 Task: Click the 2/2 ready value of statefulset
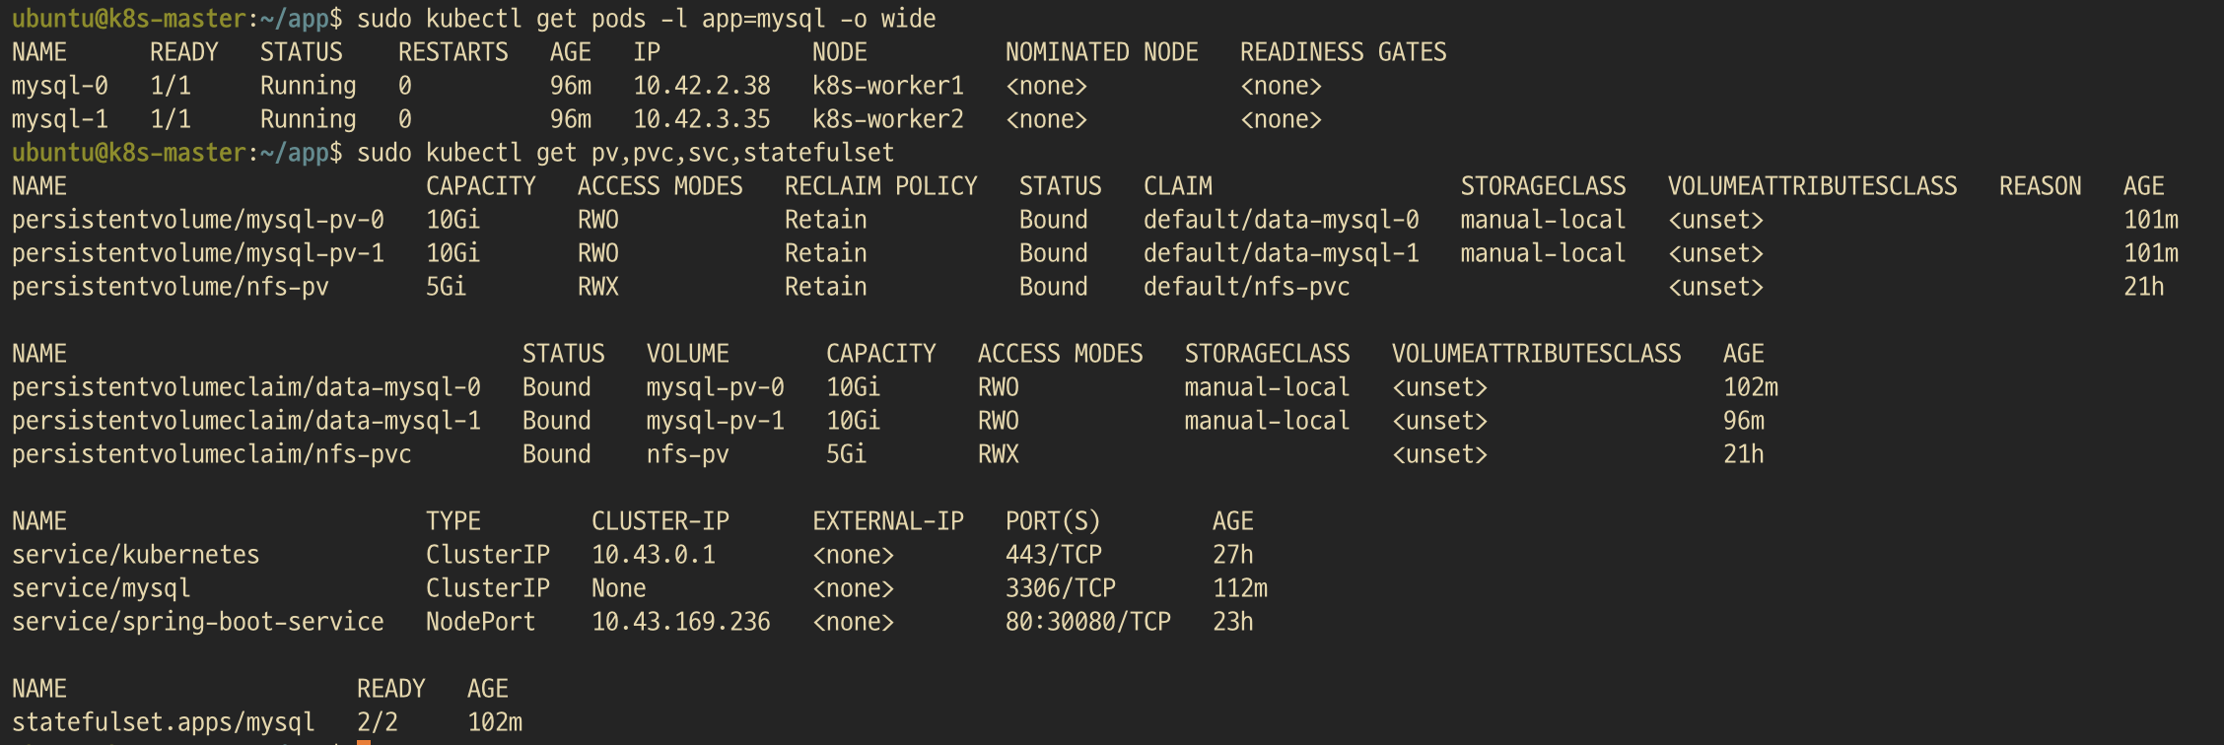[x=378, y=722]
